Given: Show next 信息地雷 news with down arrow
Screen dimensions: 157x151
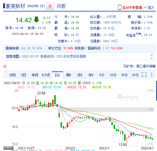Looking at the screenshot, I should pos(152,58).
